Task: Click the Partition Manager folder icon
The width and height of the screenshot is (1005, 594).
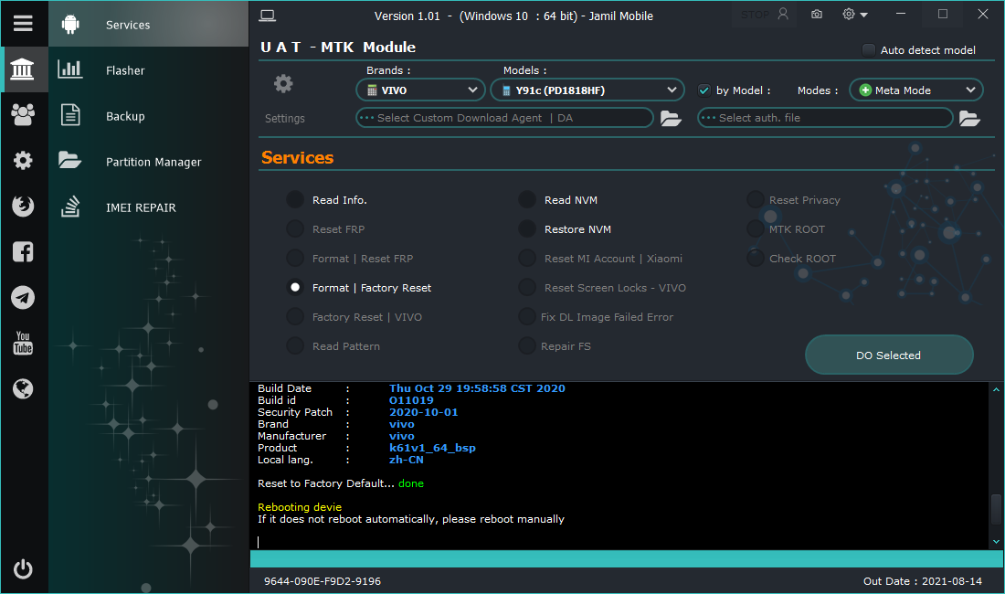Action: point(69,160)
